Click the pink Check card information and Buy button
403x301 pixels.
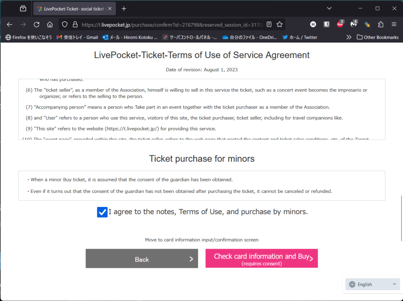pyautogui.click(x=261, y=259)
